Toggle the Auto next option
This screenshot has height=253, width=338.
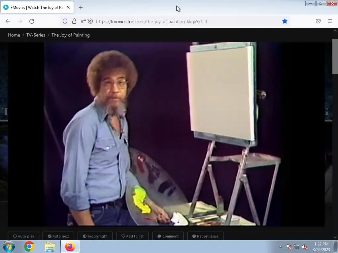[x=58, y=236]
